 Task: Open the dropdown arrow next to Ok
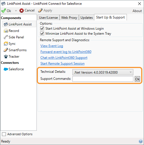click(16, 11)
